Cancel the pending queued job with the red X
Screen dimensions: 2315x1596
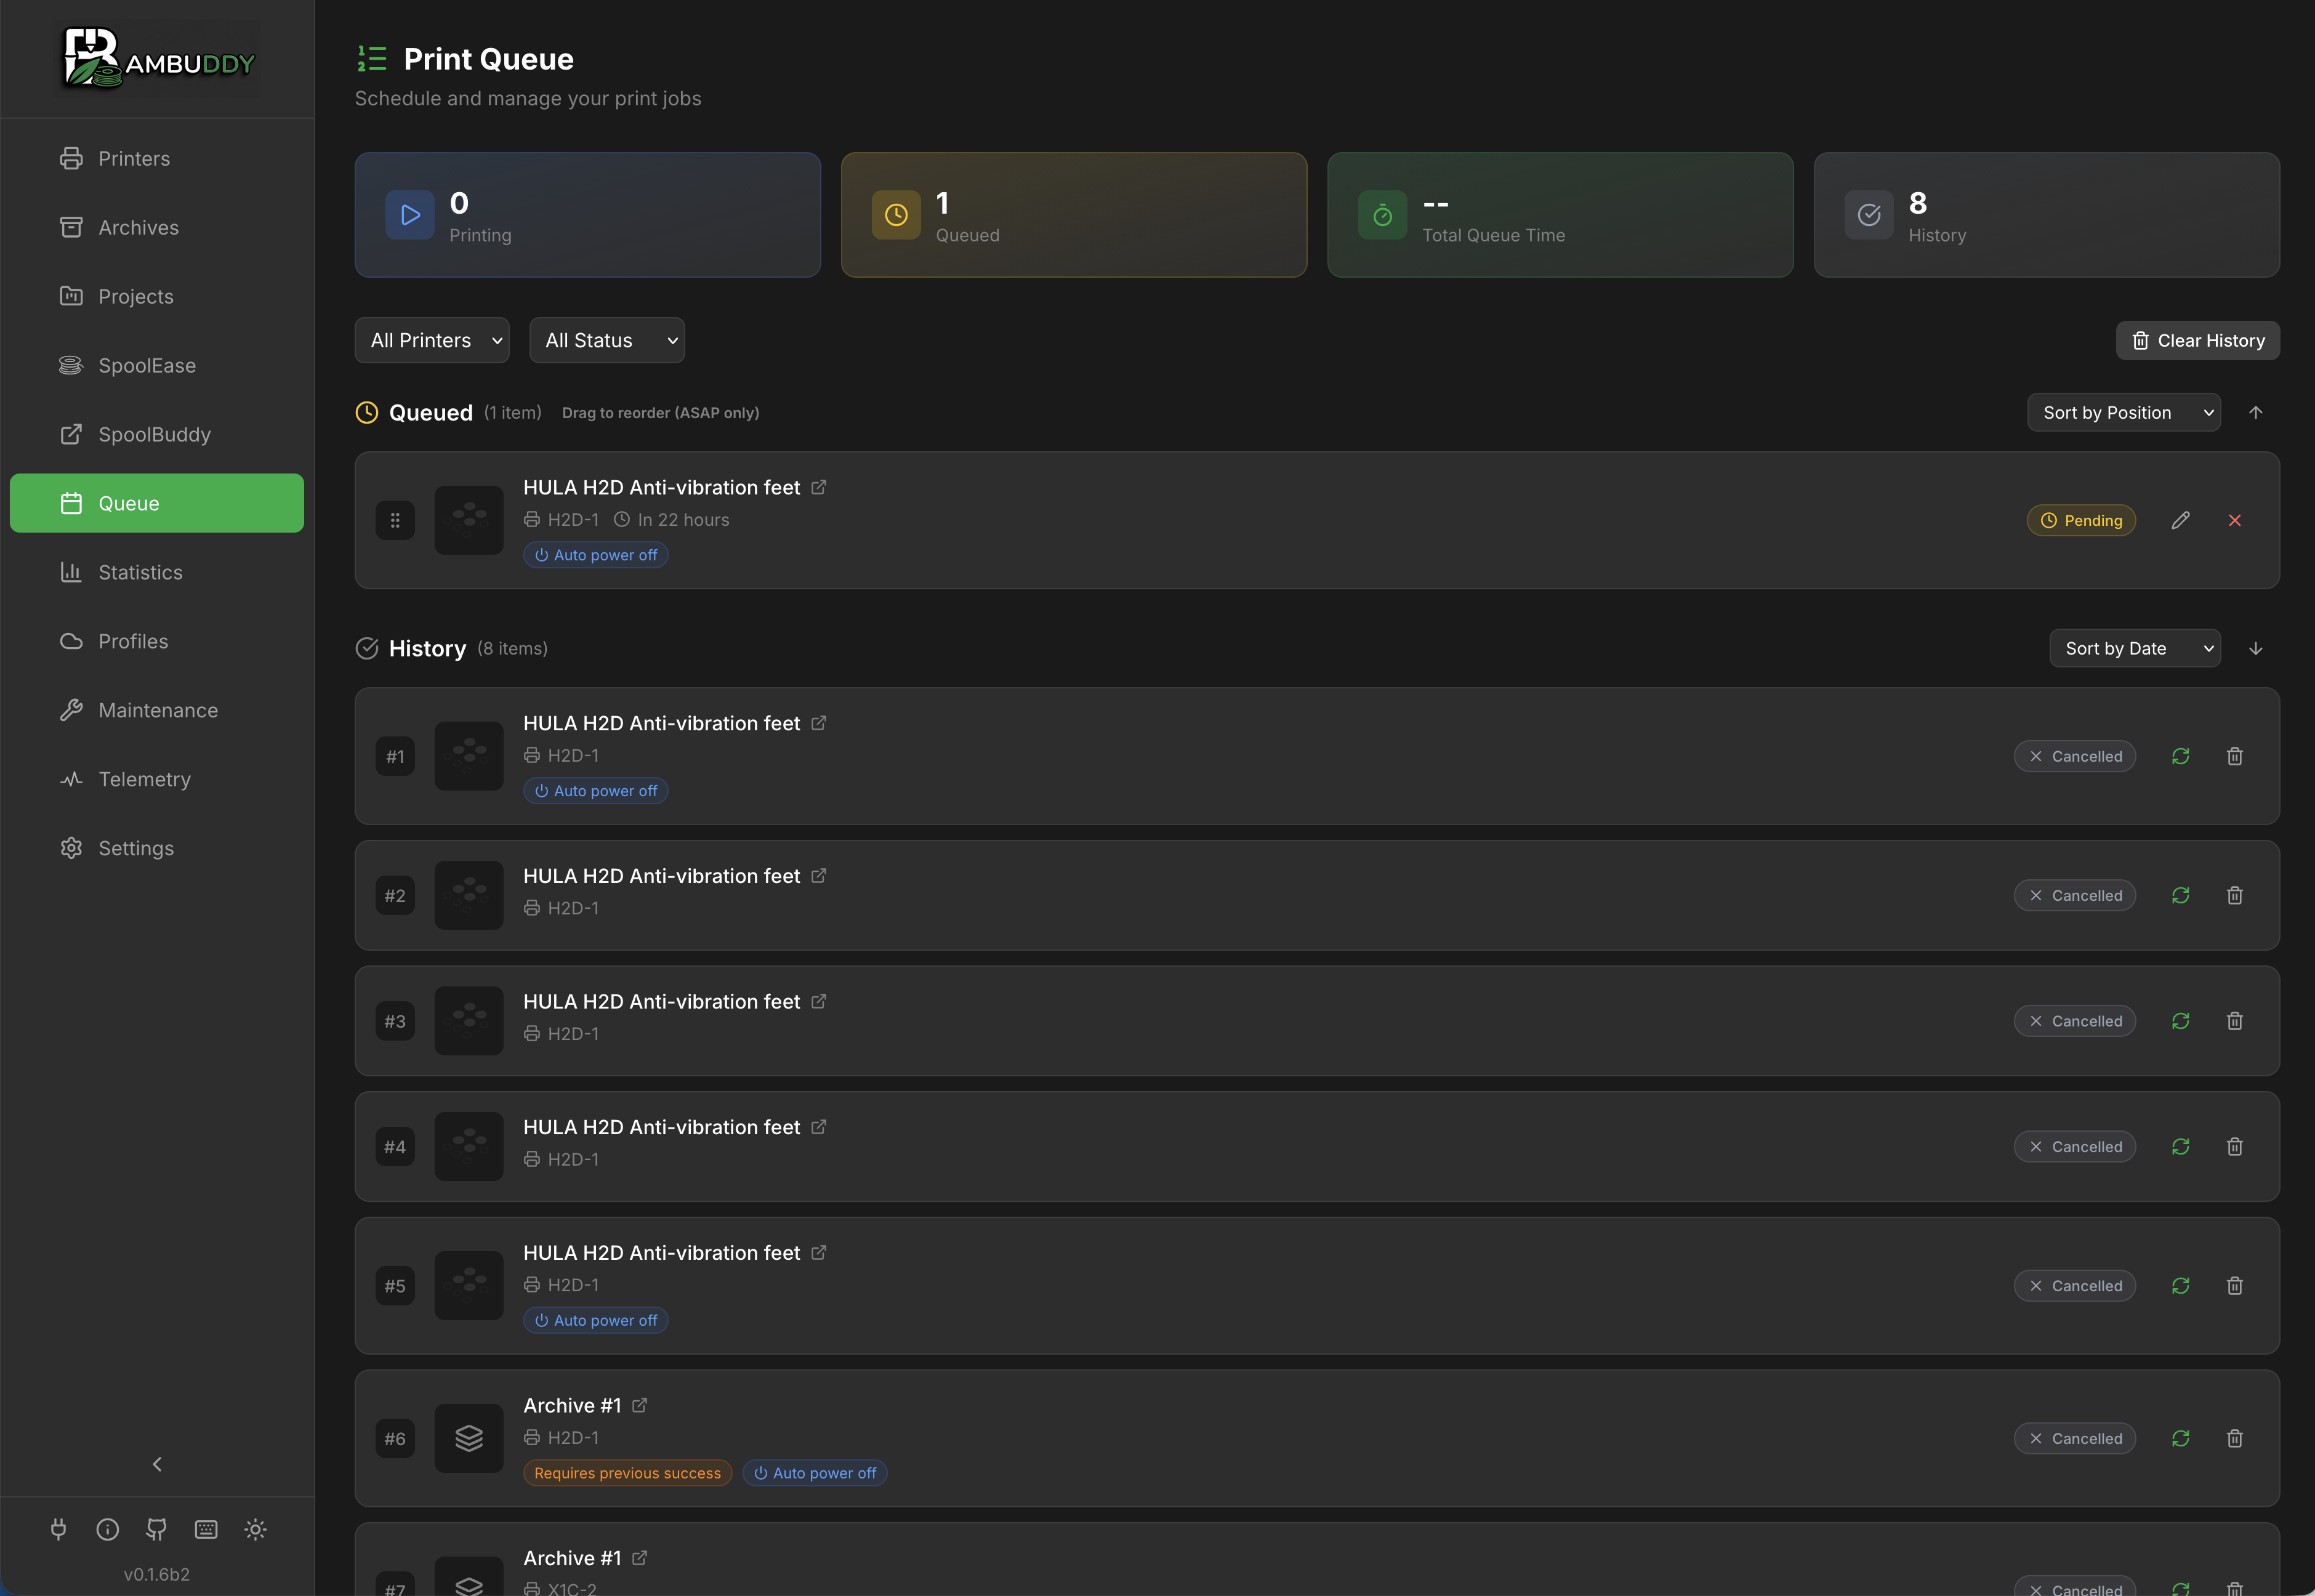[2236, 520]
